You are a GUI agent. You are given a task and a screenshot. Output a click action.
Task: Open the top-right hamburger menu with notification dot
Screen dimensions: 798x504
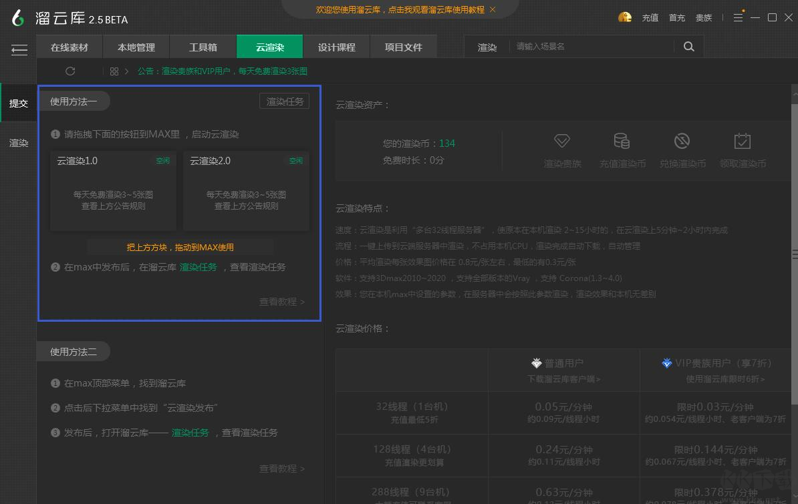738,17
